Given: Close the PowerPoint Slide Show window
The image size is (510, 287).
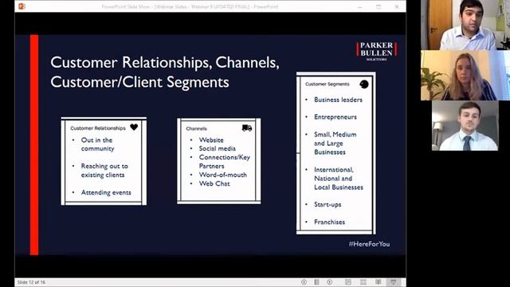Looking at the screenshot, I should tap(397, 6).
